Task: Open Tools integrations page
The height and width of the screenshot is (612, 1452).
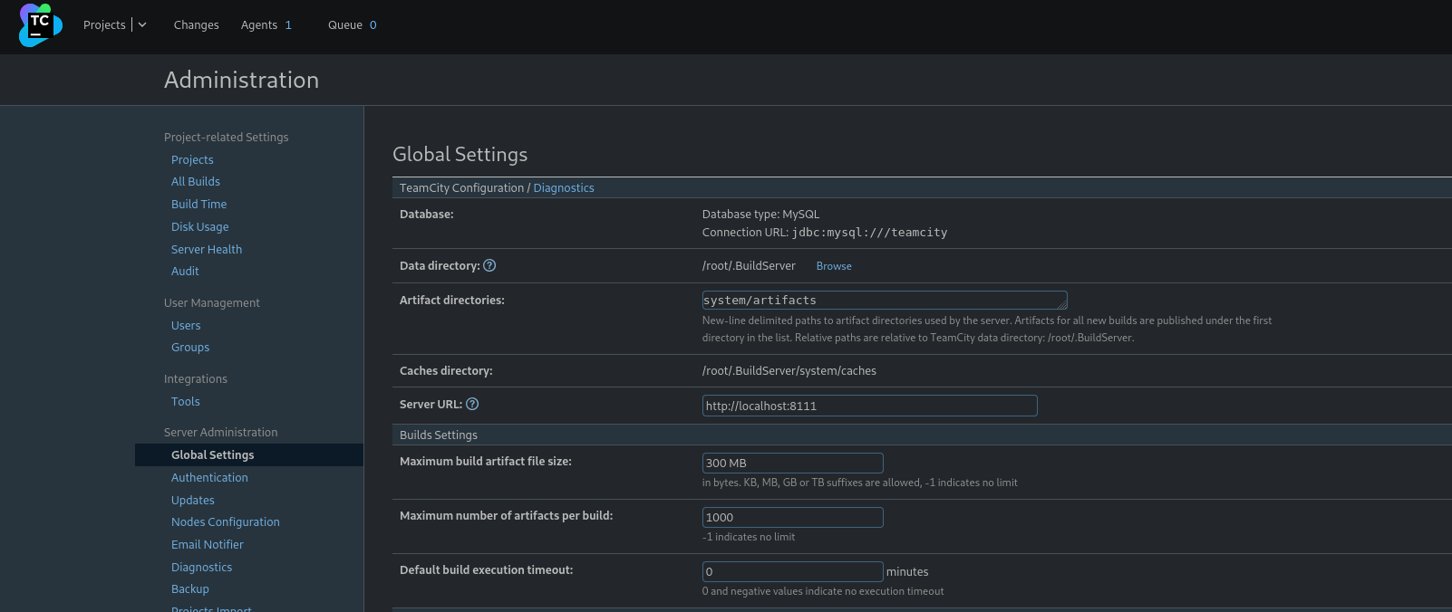Action: [x=185, y=401]
